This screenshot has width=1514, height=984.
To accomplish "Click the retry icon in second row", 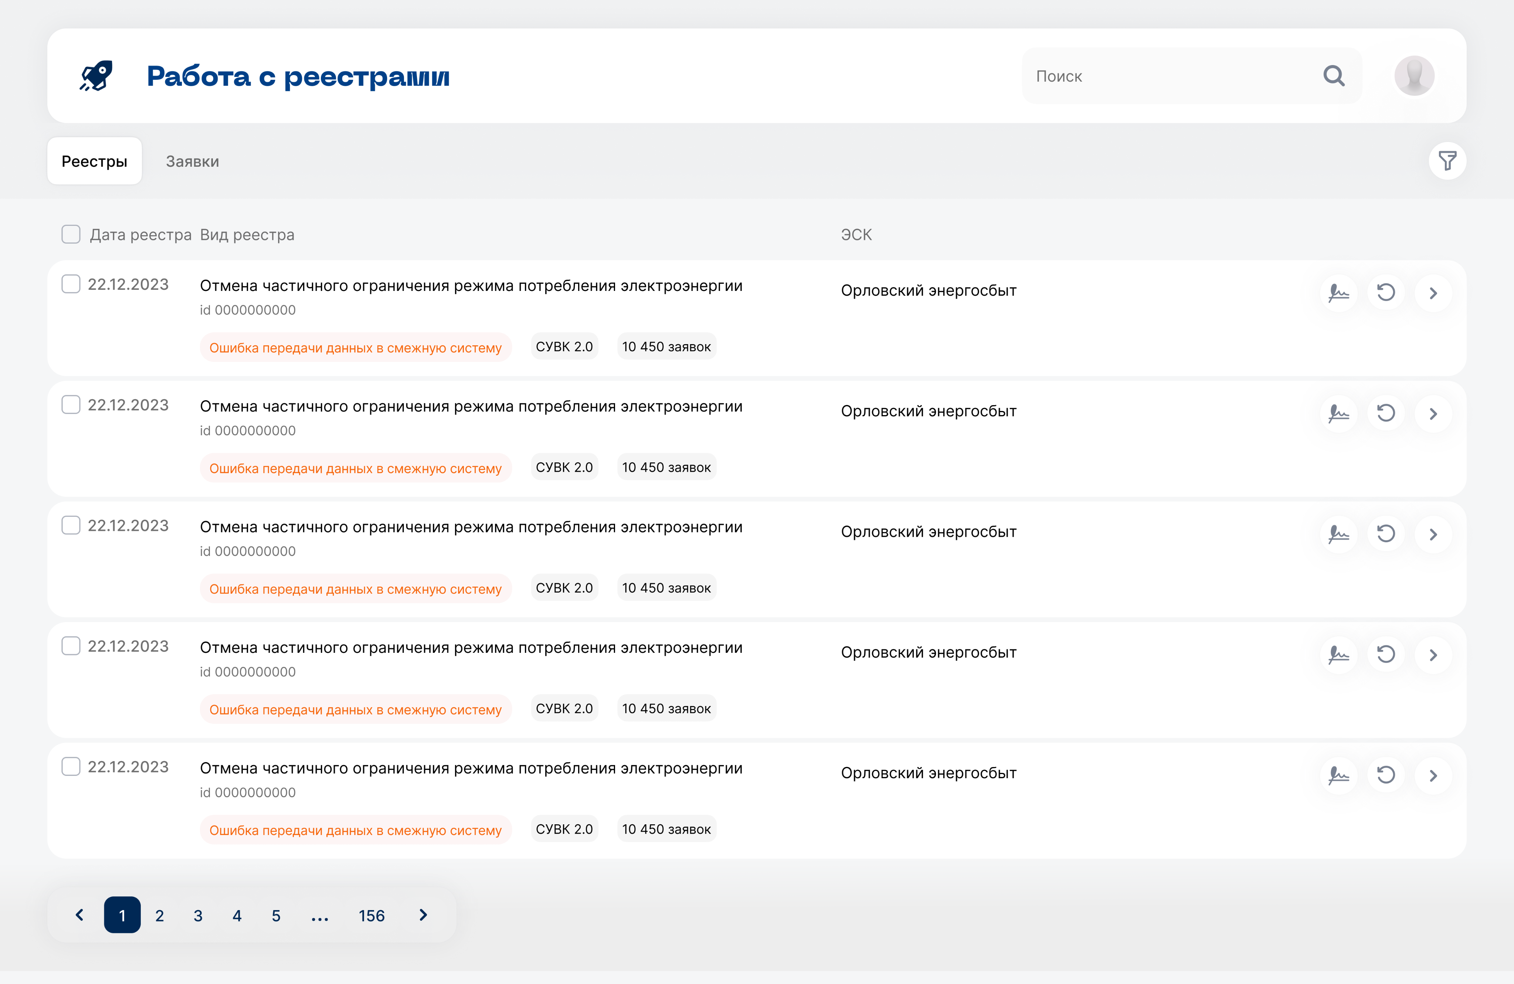I will pyautogui.click(x=1385, y=413).
